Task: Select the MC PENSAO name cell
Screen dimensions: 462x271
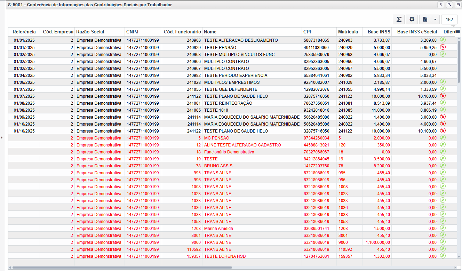Action: [252, 138]
